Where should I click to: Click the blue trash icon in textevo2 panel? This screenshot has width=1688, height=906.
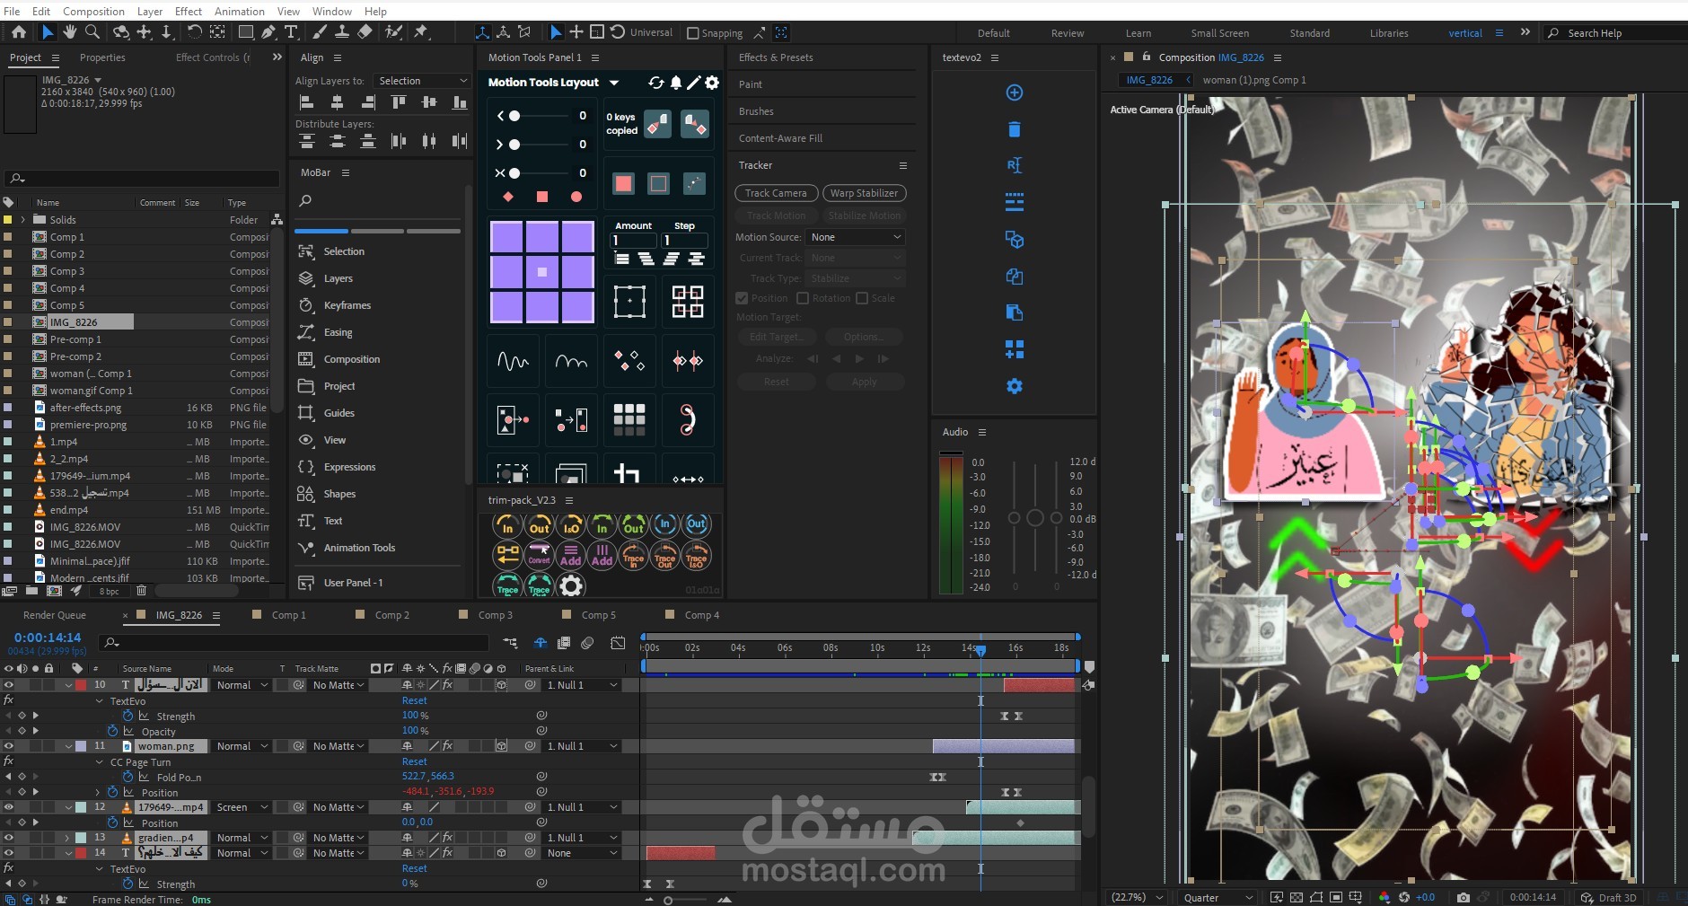click(x=1014, y=129)
